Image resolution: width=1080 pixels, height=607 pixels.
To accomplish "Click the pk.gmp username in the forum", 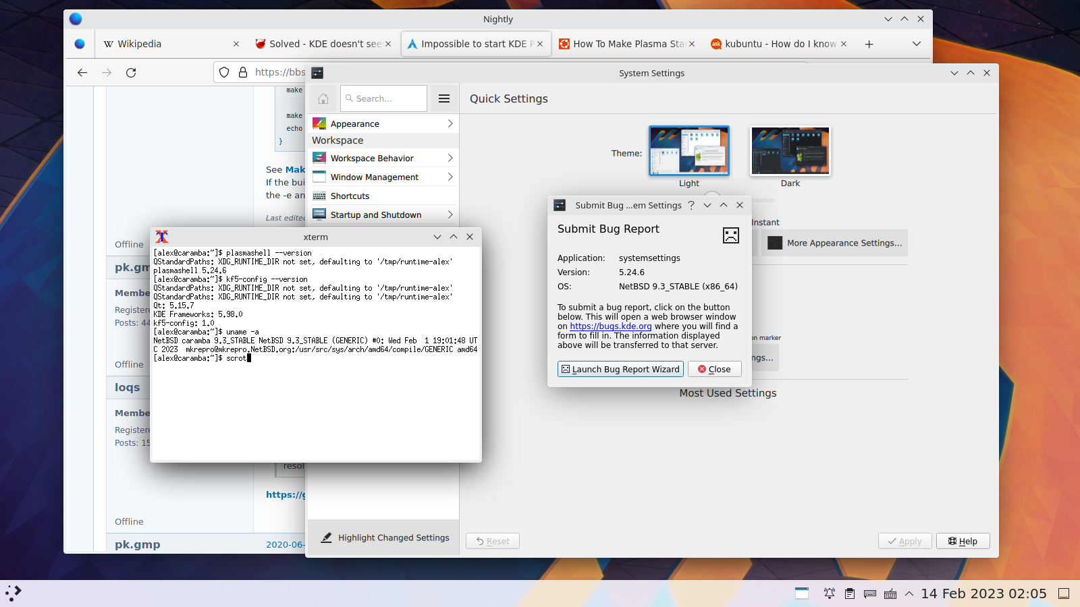I will 137,544.
